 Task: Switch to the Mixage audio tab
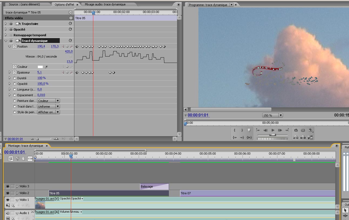click(105, 4)
